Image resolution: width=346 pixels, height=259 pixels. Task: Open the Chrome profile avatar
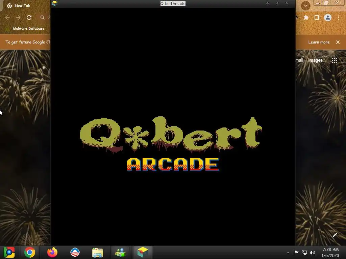click(328, 18)
